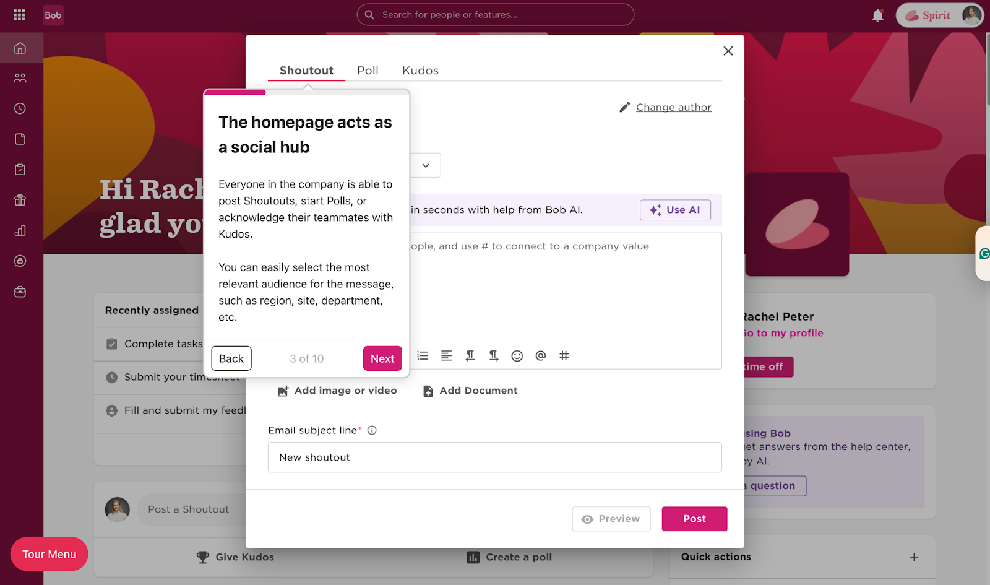The height and width of the screenshot is (585, 990).
Task: Open the briefcase sidebar icon
Action: (x=20, y=292)
